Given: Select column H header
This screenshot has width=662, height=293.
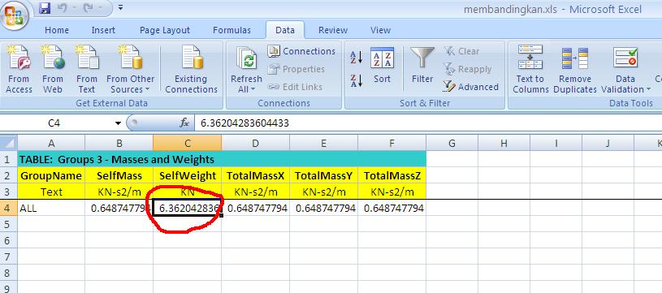Looking at the screenshot, I should (504, 144).
